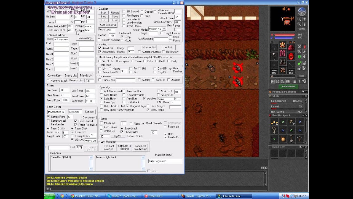This screenshot has width=353, height=199.
Task: Enable the Combo Attack checkbox
Action: [48, 121]
